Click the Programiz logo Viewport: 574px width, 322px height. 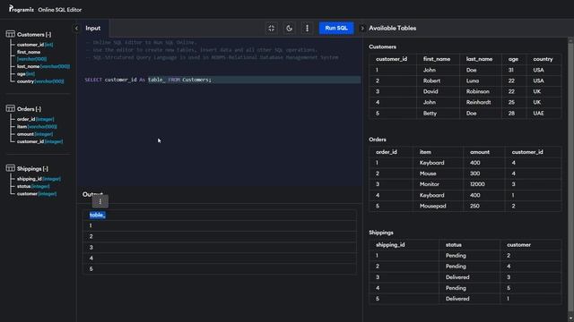[22, 9]
